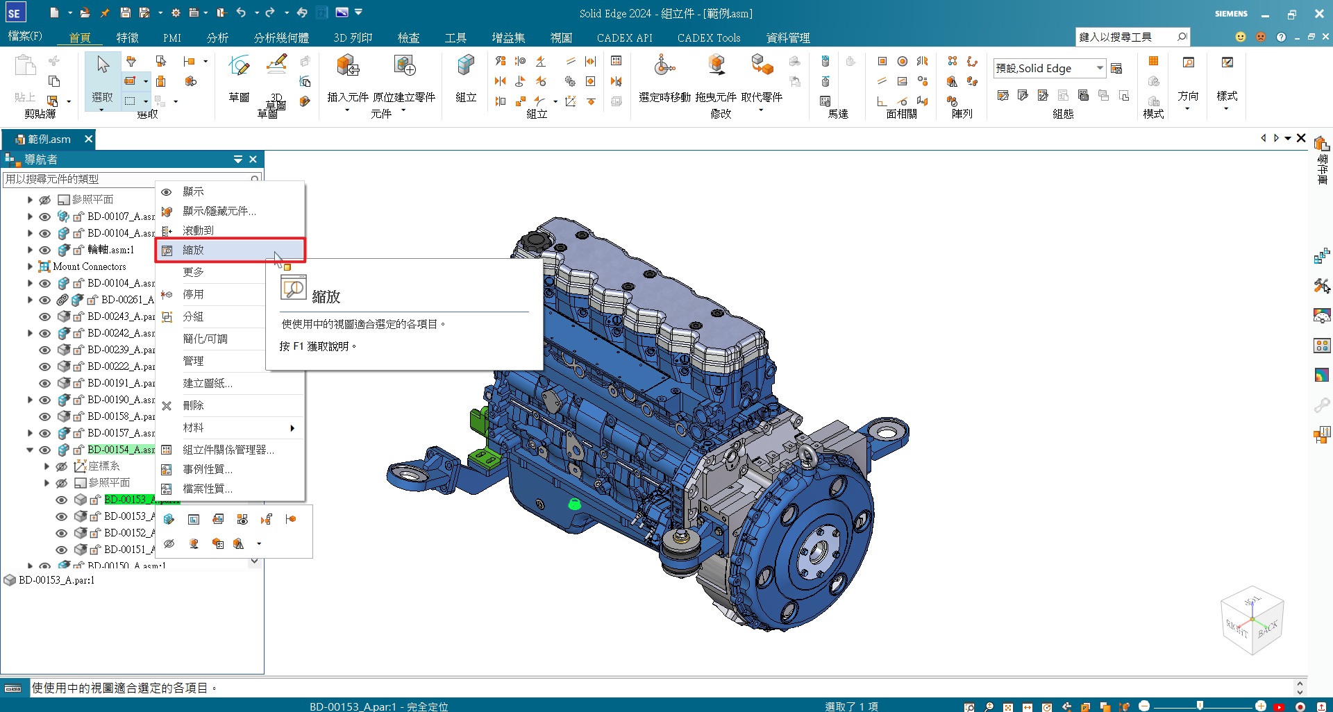Click the circular pattern icon in 陣列 group
The height and width of the screenshot is (712, 1333).
pyautogui.click(x=972, y=62)
